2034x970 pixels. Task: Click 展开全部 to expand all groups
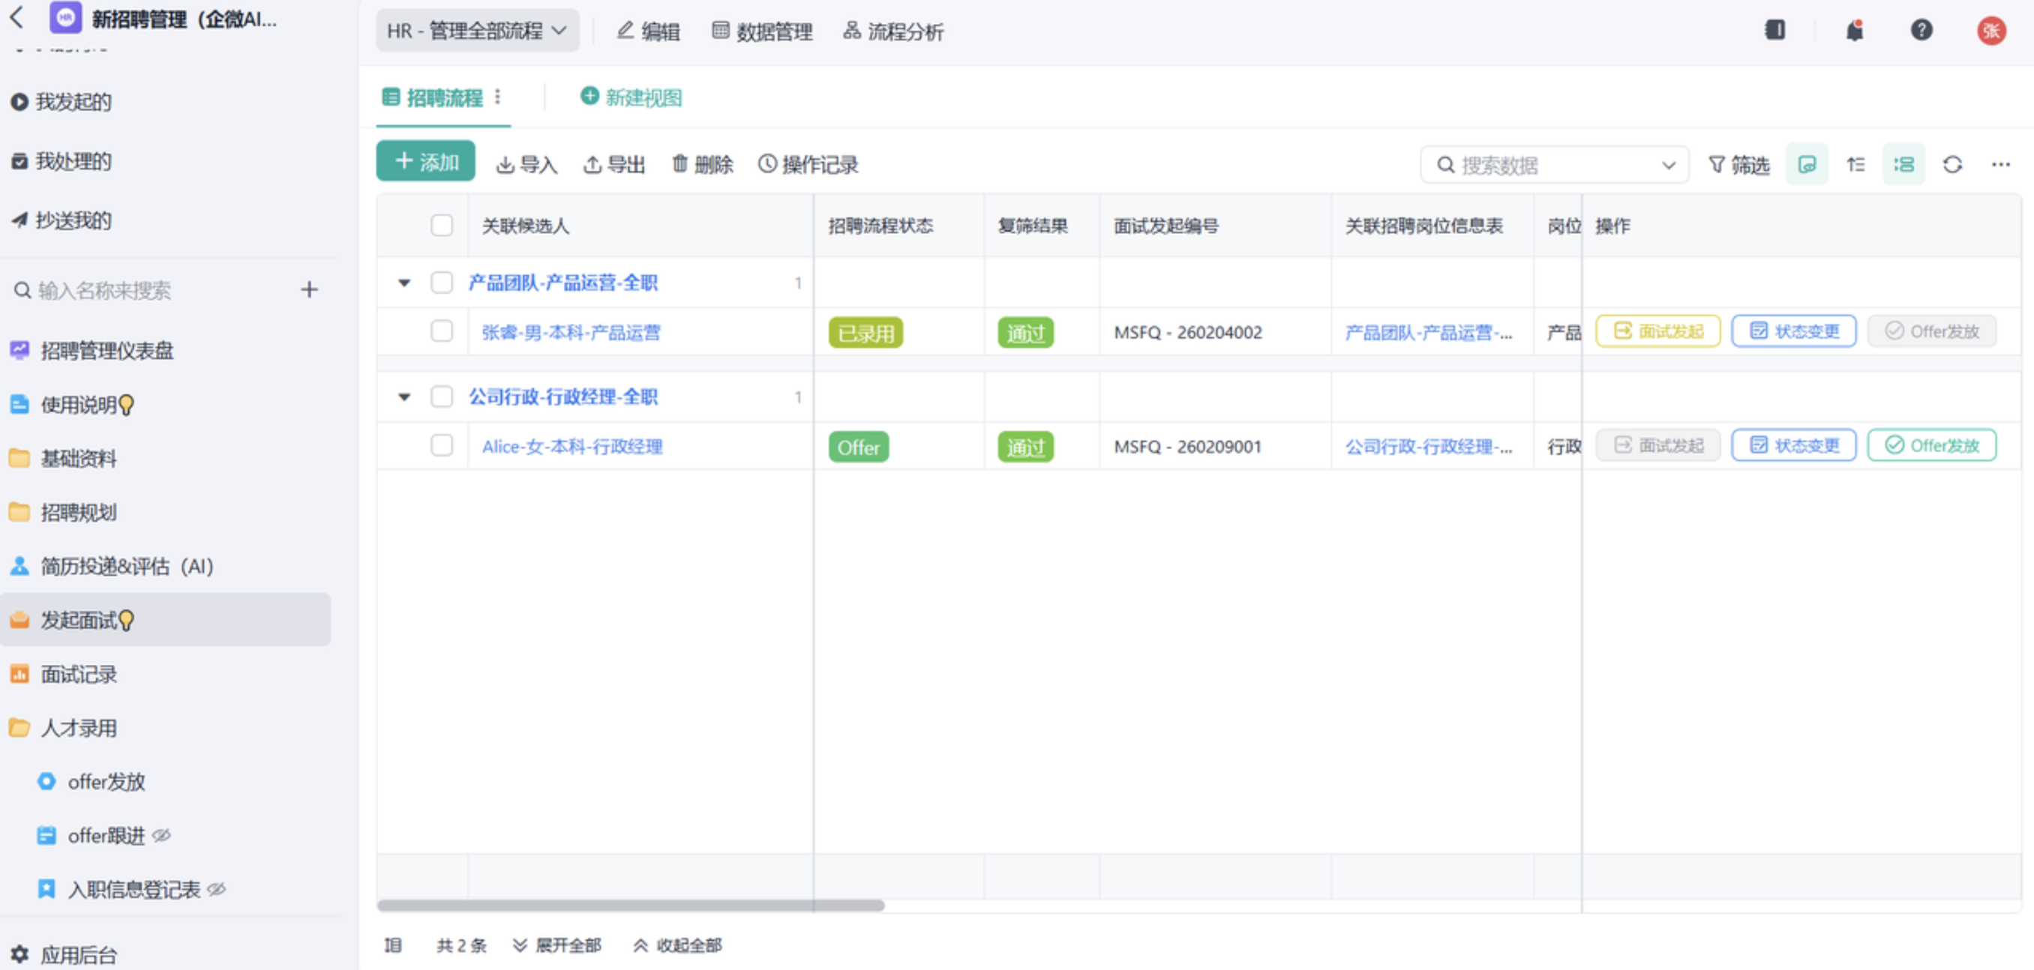pos(556,945)
